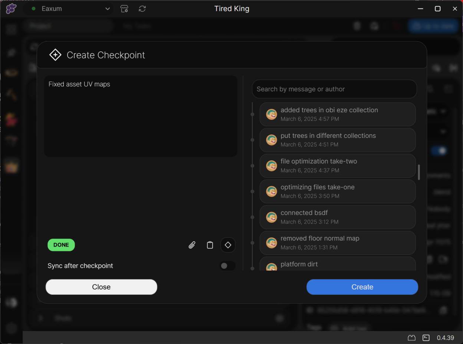The width and height of the screenshot is (463, 344).
Task: Maximize the Tired King window
Action: pyautogui.click(x=438, y=9)
